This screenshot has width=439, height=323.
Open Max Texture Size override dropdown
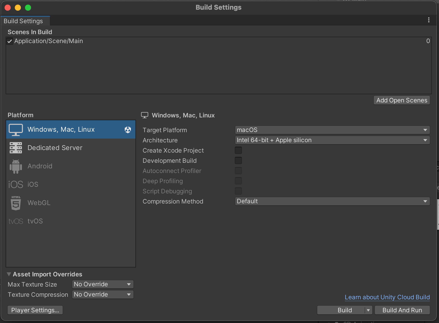pos(103,284)
